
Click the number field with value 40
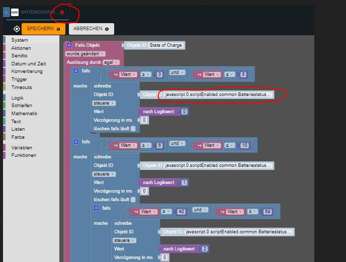click(182, 212)
